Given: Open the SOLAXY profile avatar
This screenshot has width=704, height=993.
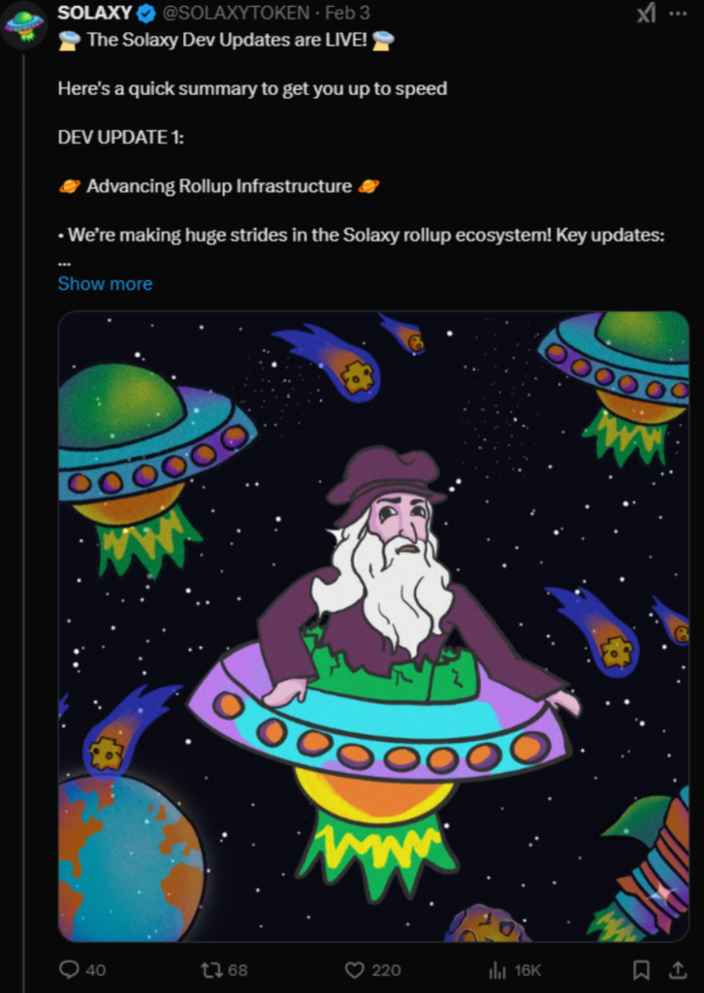Looking at the screenshot, I should [23, 25].
